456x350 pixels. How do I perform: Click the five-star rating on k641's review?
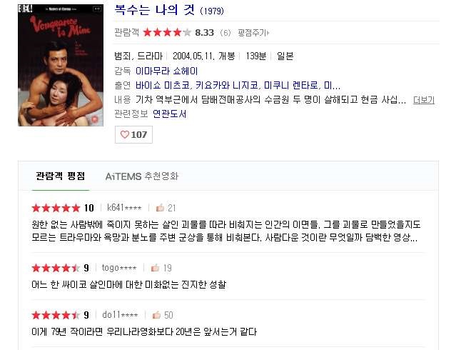click(x=56, y=208)
